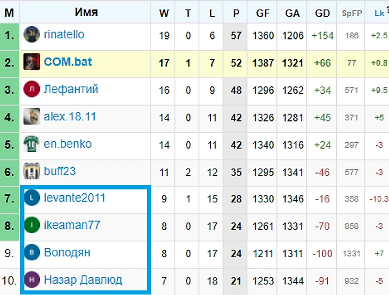This screenshot has height=295, width=389.
Task: Click Володян's blue avatar icon
Action: [x=32, y=252]
